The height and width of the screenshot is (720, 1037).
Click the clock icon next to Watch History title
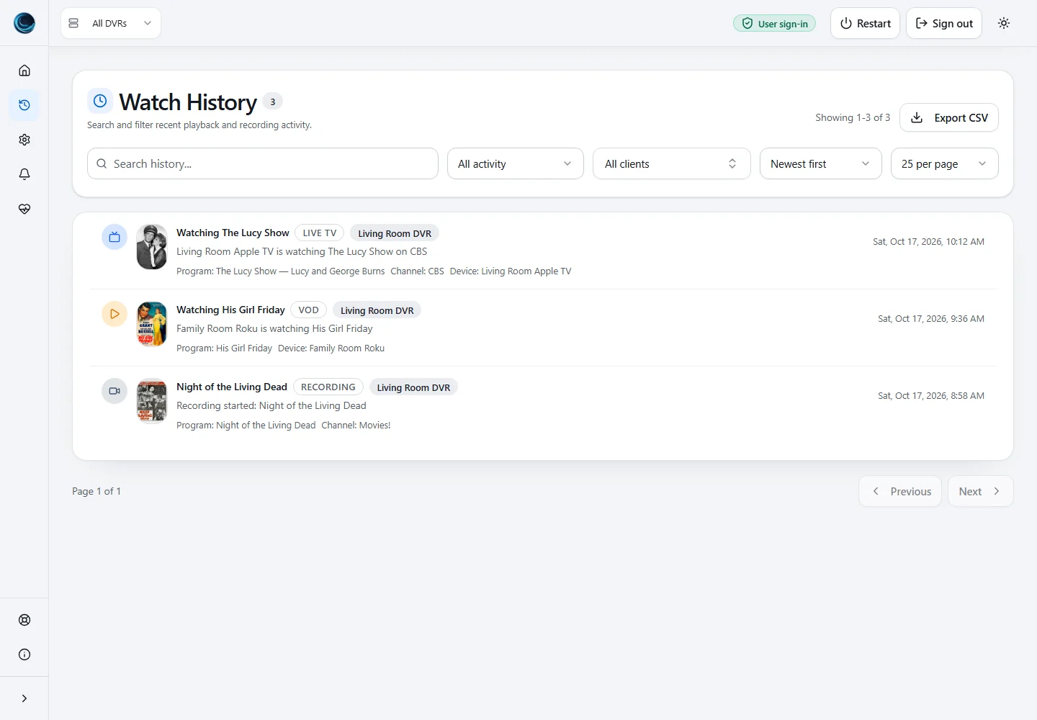click(100, 102)
